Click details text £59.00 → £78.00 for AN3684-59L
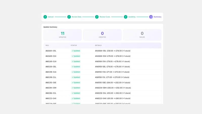 pos(113,51)
